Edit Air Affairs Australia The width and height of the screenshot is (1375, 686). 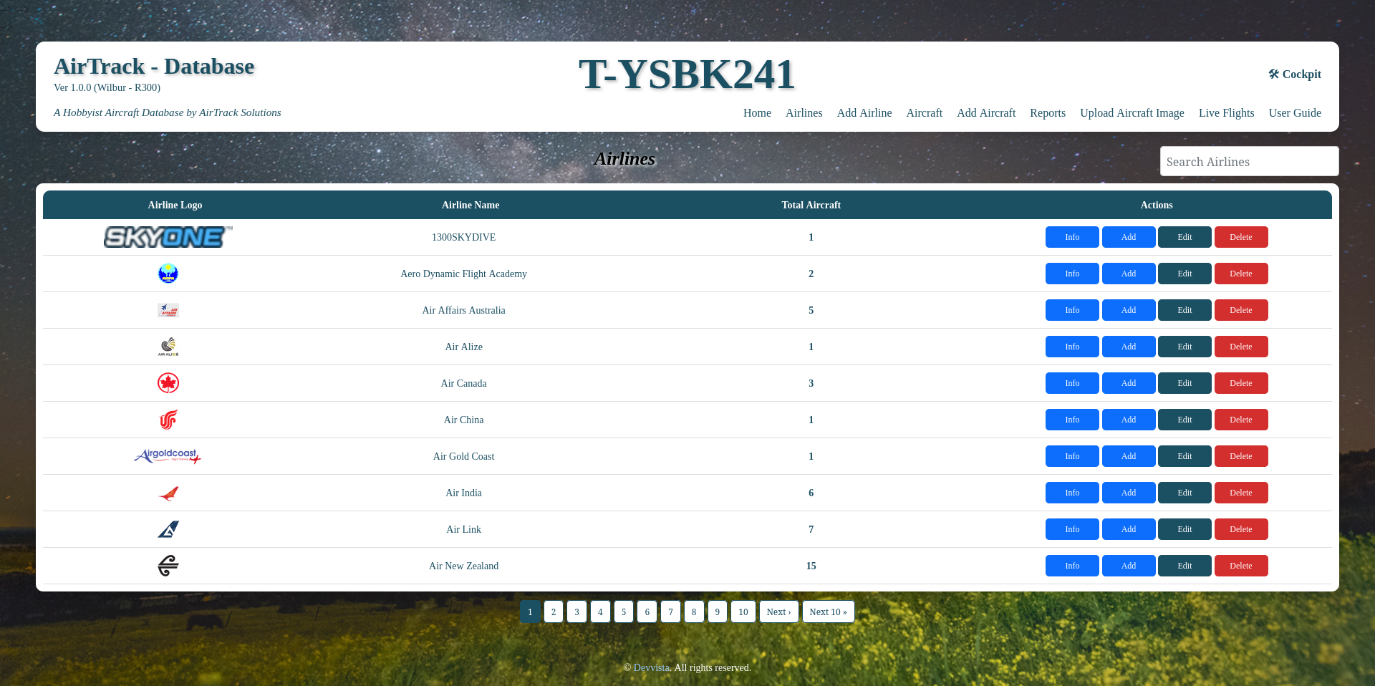[x=1185, y=310]
